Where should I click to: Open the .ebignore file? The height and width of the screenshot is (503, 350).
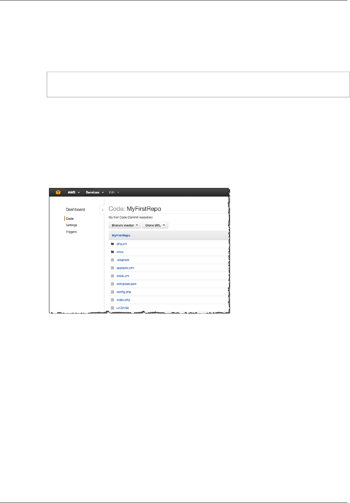(x=123, y=260)
